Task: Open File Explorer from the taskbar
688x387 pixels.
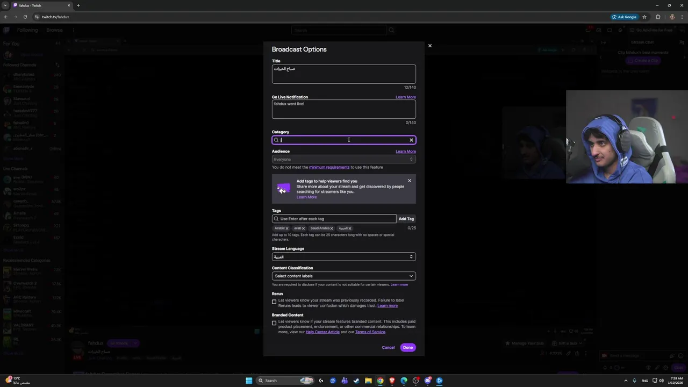Action: pos(368,381)
